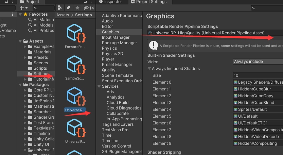Click the Scriptable Render Pipeline asset field
The height and width of the screenshot is (155, 283).
point(215,33)
